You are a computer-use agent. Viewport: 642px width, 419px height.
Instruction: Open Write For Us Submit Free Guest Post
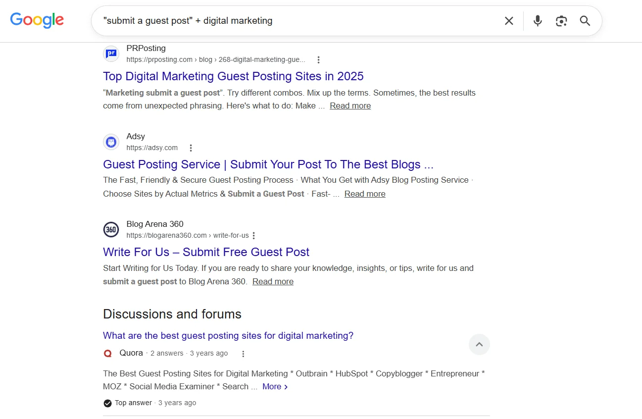coord(206,252)
